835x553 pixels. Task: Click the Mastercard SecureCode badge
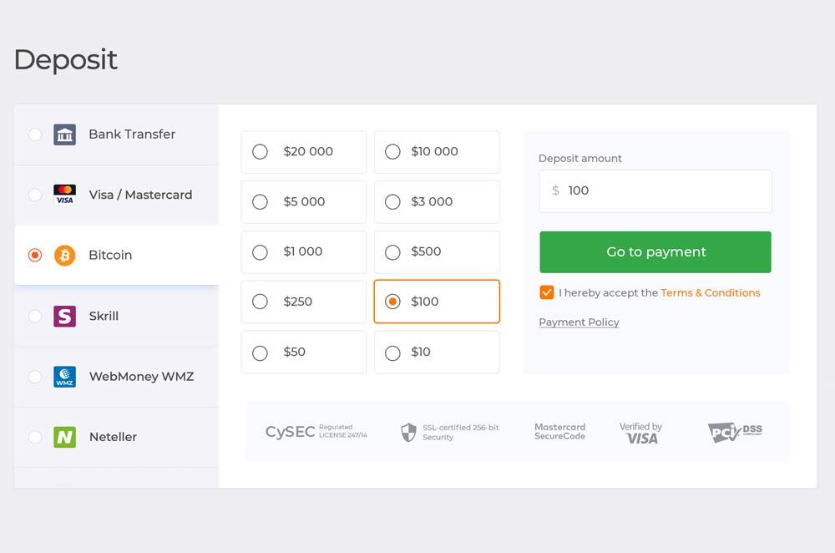click(559, 431)
